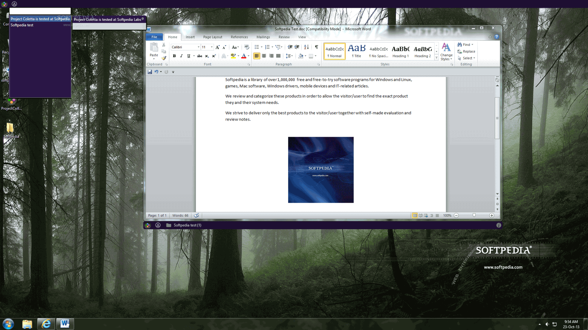Click zoom out minus button

coord(456,216)
